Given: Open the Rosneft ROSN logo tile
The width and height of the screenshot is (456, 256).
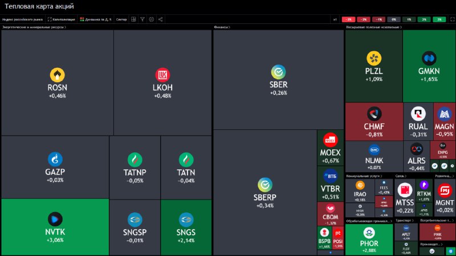Looking at the screenshot, I should tap(58, 75).
